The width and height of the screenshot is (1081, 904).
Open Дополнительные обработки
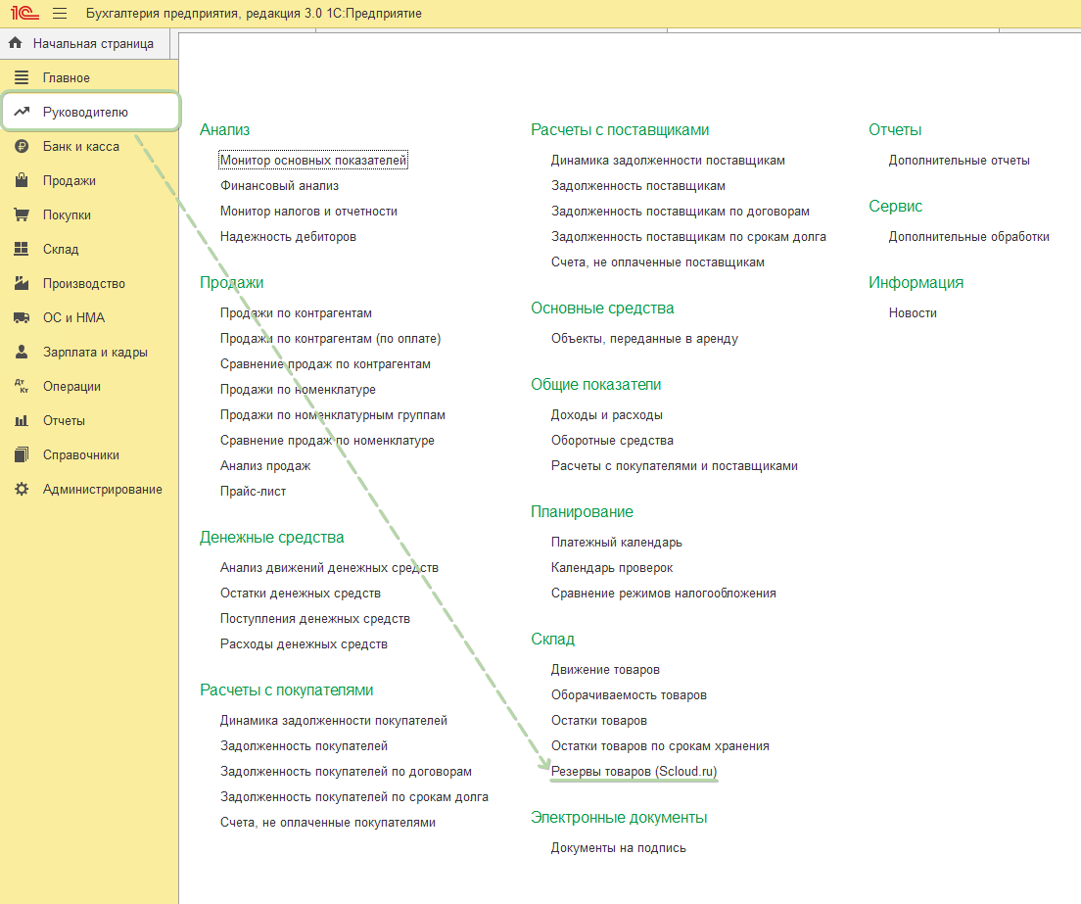[968, 237]
